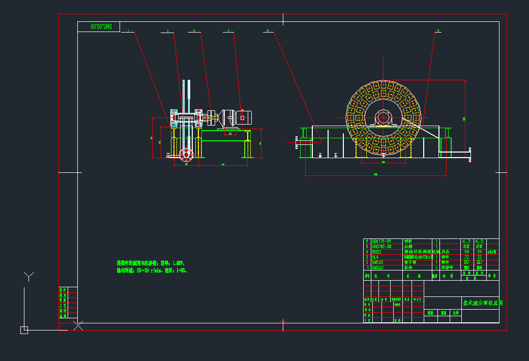
Task: Select the inlet pipe flange on the left of the tank
Action: tap(297, 142)
